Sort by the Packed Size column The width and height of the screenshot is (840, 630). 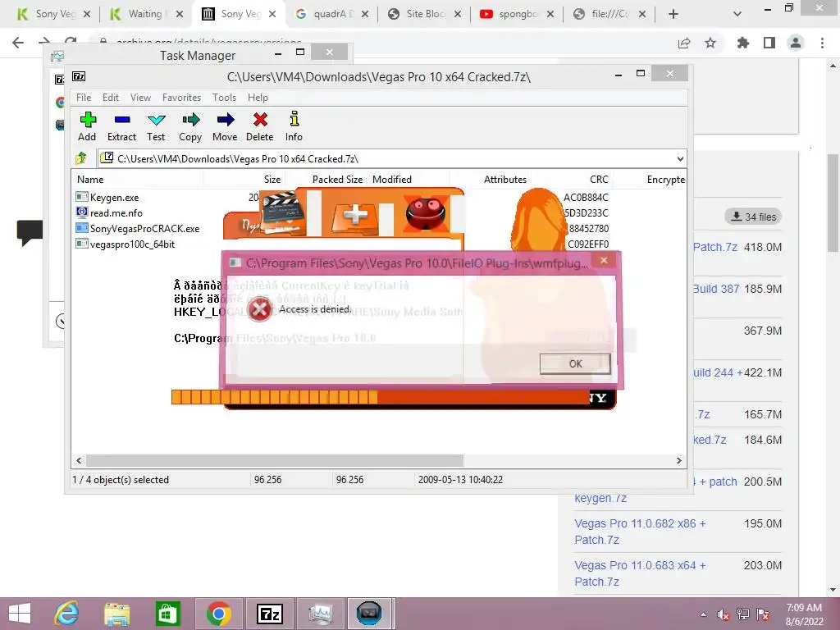pyautogui.click(x=337, y=180)
